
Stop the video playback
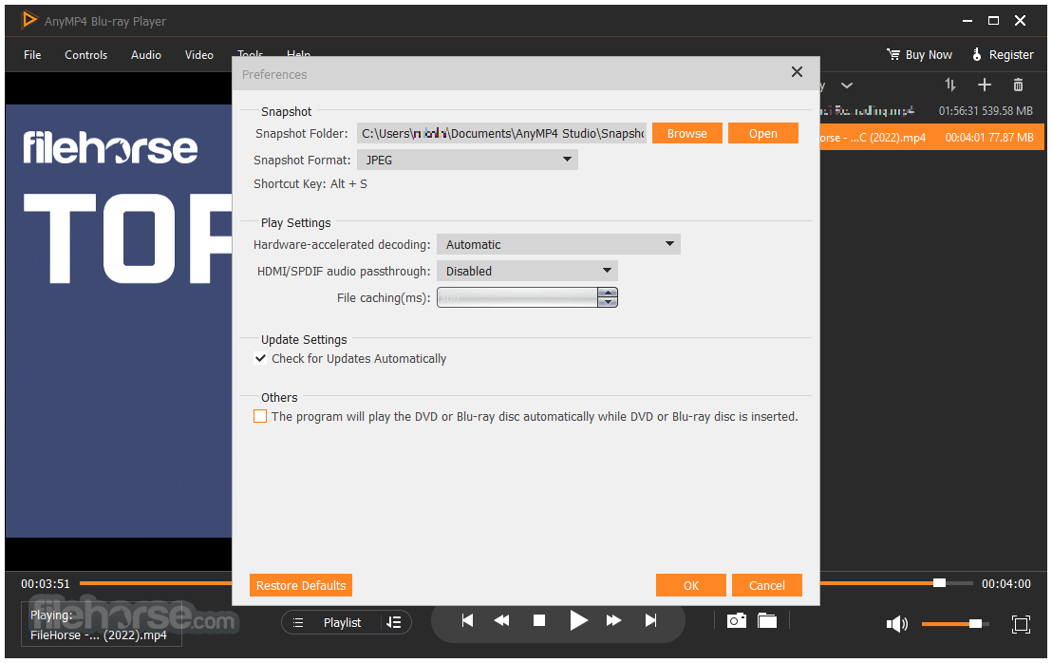(x=538, y=620)
